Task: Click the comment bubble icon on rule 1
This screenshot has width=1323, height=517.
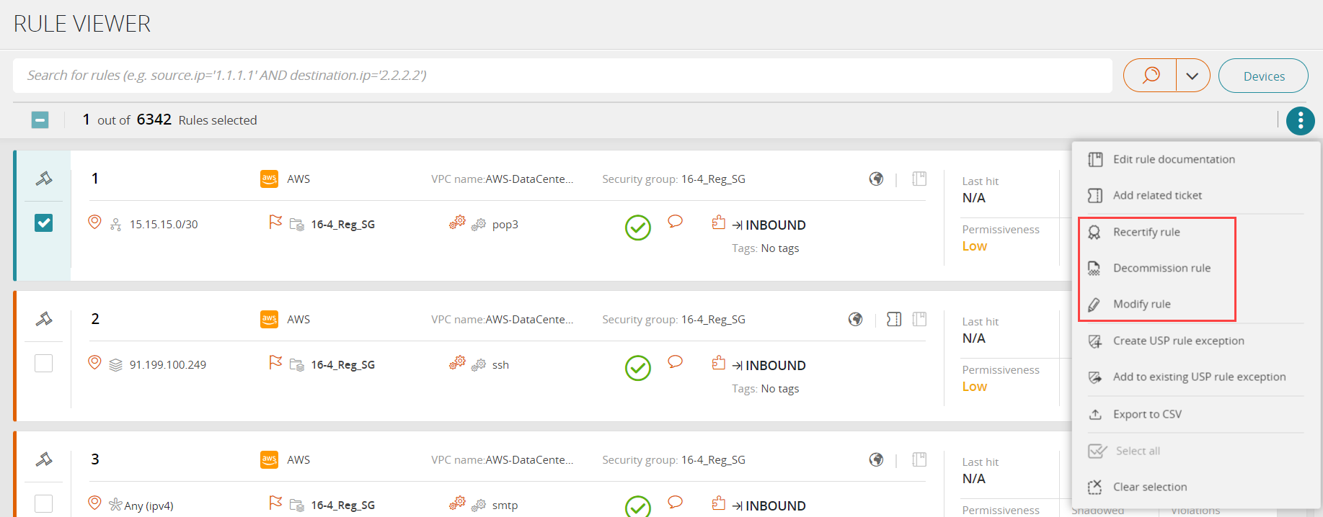Action: coord(675,222)
